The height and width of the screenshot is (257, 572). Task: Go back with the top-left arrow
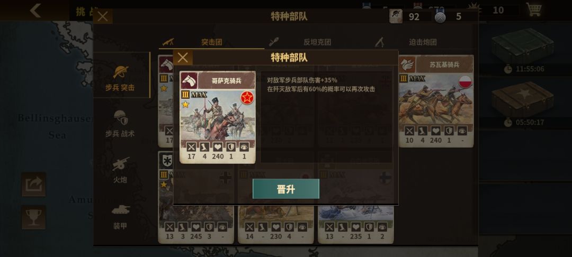pyautogui.click(x=35, y=10)
